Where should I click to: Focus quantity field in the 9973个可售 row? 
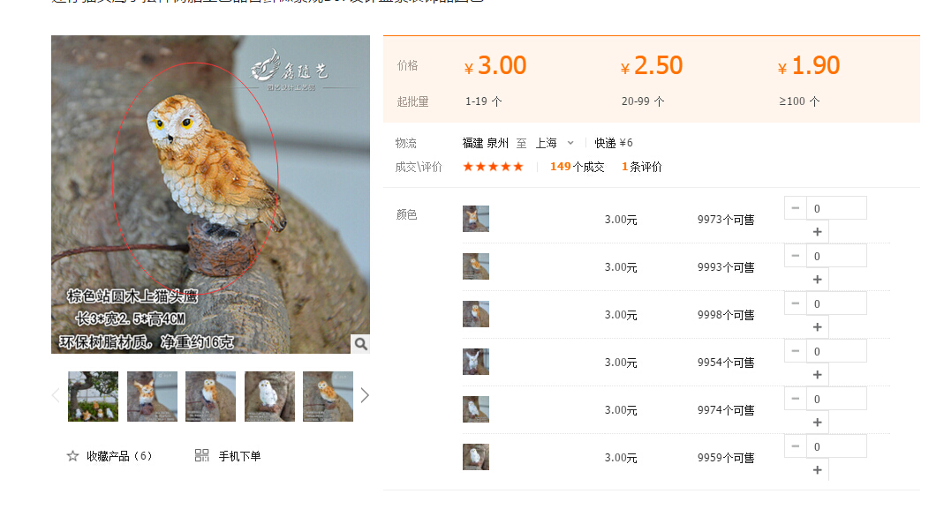pyautogui.click(x=837, y=208)
